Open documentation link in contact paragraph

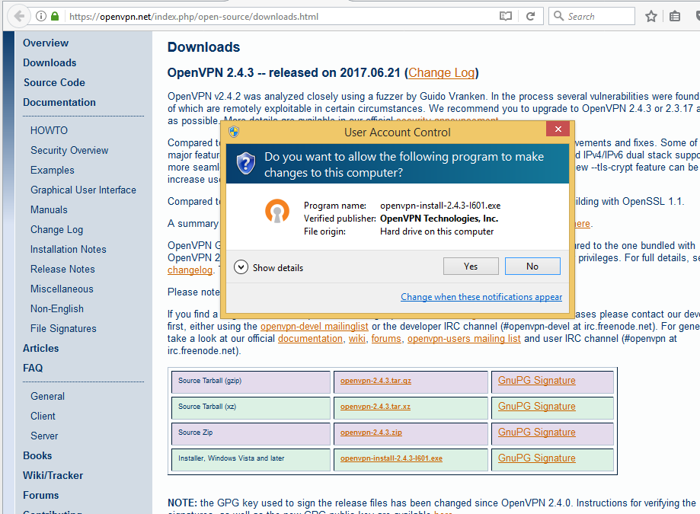[x=310, y=339]
